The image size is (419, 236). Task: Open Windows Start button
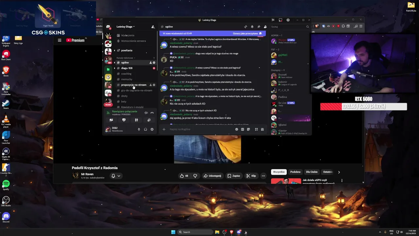(x=173, y=232)
